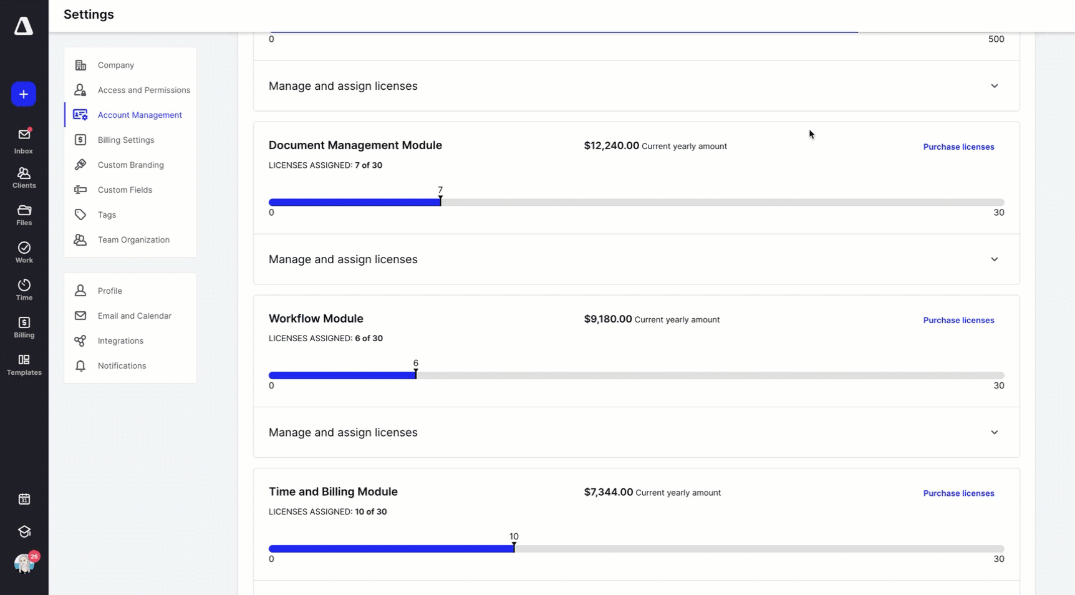Purchase licenses for Time and Billing Module
This screenshot has height=595, width=1075.
tap(958, 493)
